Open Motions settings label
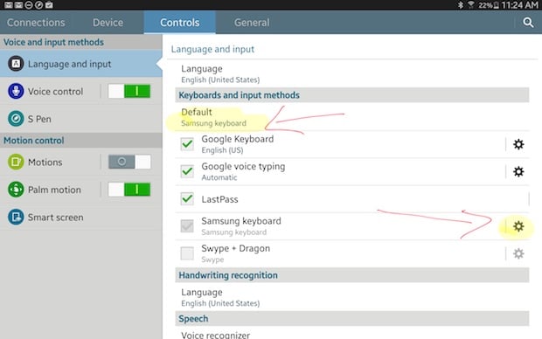 [45, 162]
